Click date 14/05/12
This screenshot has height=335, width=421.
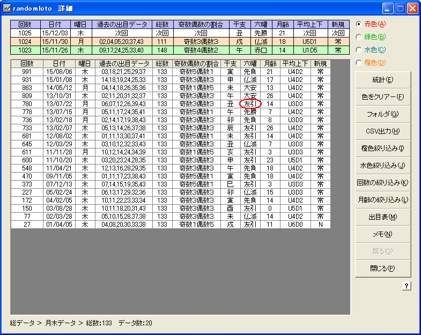point(59,88)
